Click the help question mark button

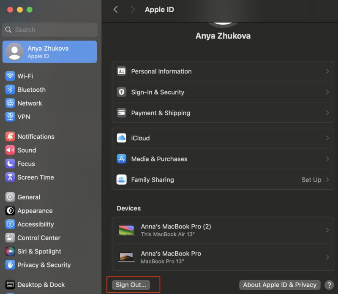(329, 285)
